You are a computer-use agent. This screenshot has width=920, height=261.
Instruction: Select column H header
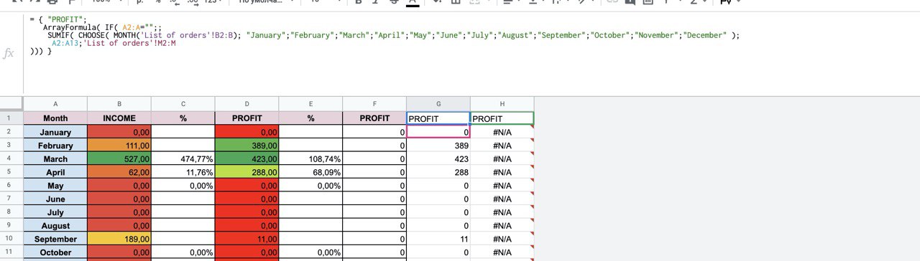[x=502, y=104]
